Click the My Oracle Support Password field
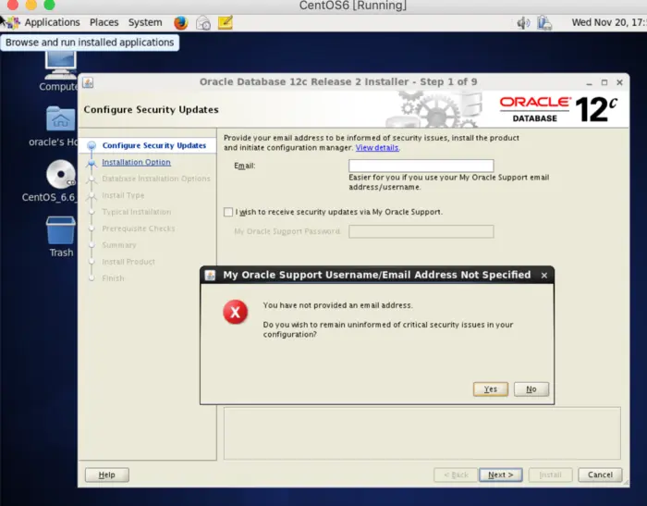This screenshot has height=506, width=647. (421, 231)
